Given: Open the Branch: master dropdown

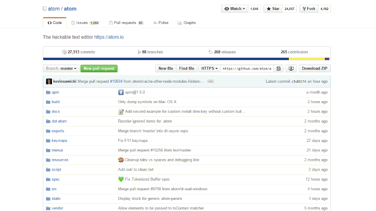Looking at the screenshot, I should pyautogui.click(x=61, y=68).
